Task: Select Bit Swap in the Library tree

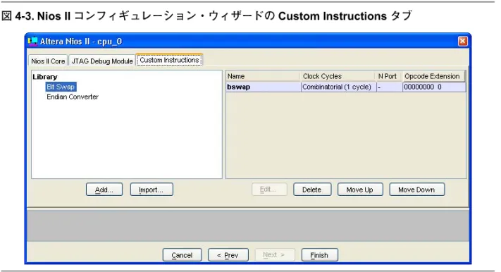Action: click(x=61, y=87)
